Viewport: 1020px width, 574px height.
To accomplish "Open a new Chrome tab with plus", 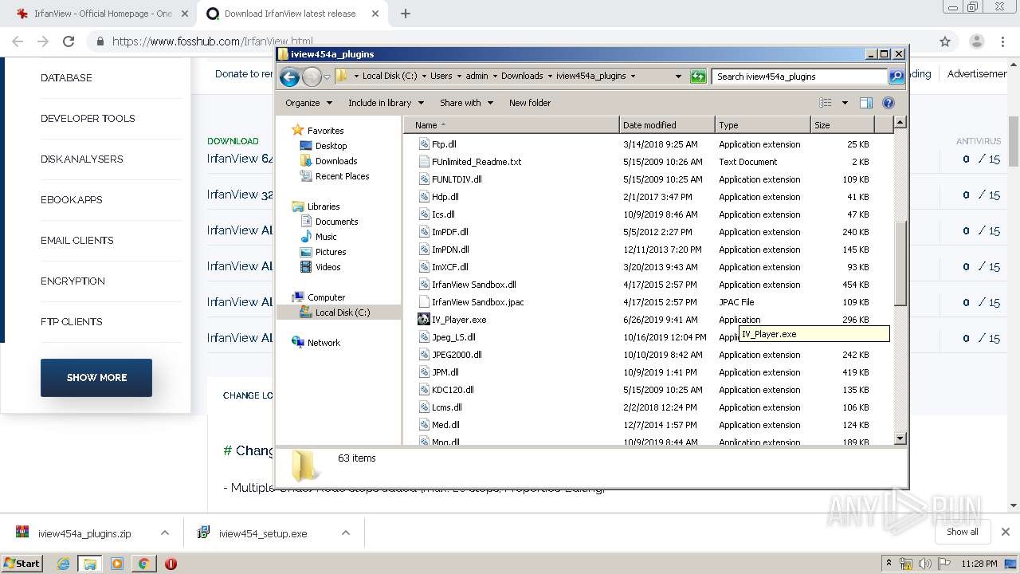I will pyautogui.click(x=405, y=14).
